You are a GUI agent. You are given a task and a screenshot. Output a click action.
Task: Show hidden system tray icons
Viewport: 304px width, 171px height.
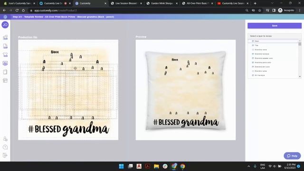coord(249,166)
